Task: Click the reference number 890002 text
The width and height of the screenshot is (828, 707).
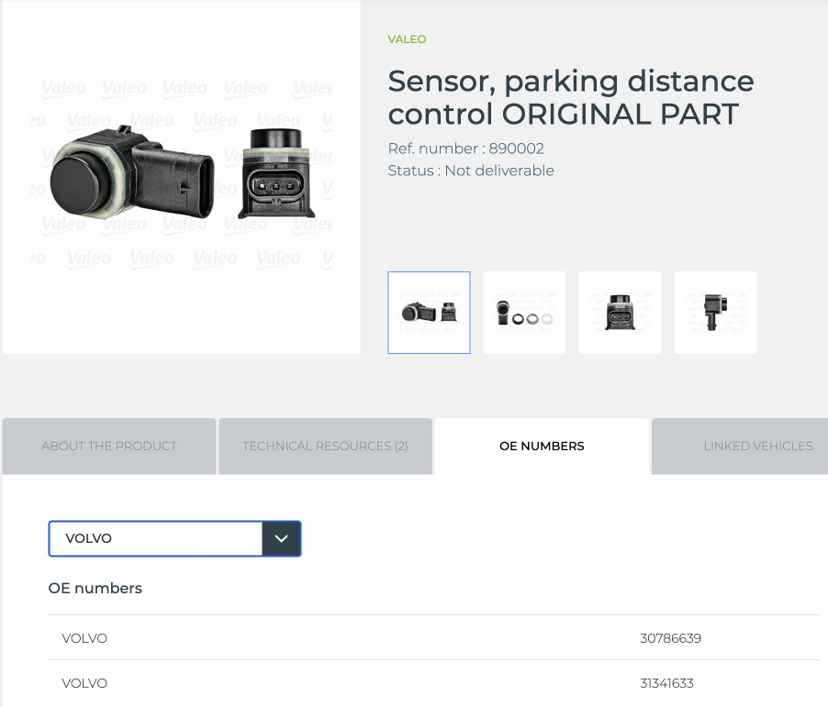Action: 465,148
